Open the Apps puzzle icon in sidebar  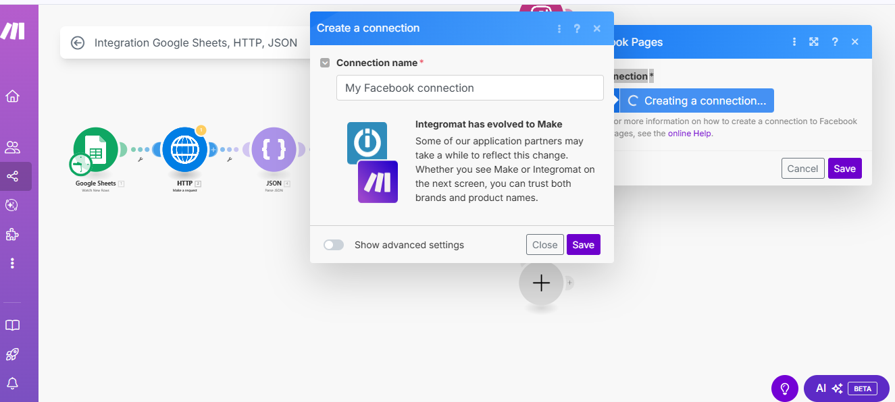pos(12,235)
